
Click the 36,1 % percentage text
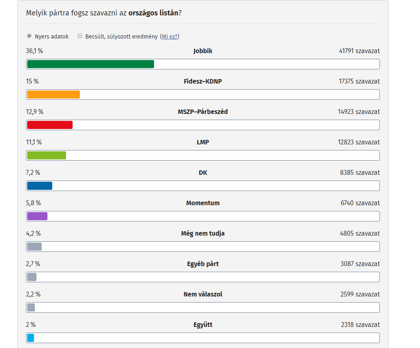pos(34,51)
